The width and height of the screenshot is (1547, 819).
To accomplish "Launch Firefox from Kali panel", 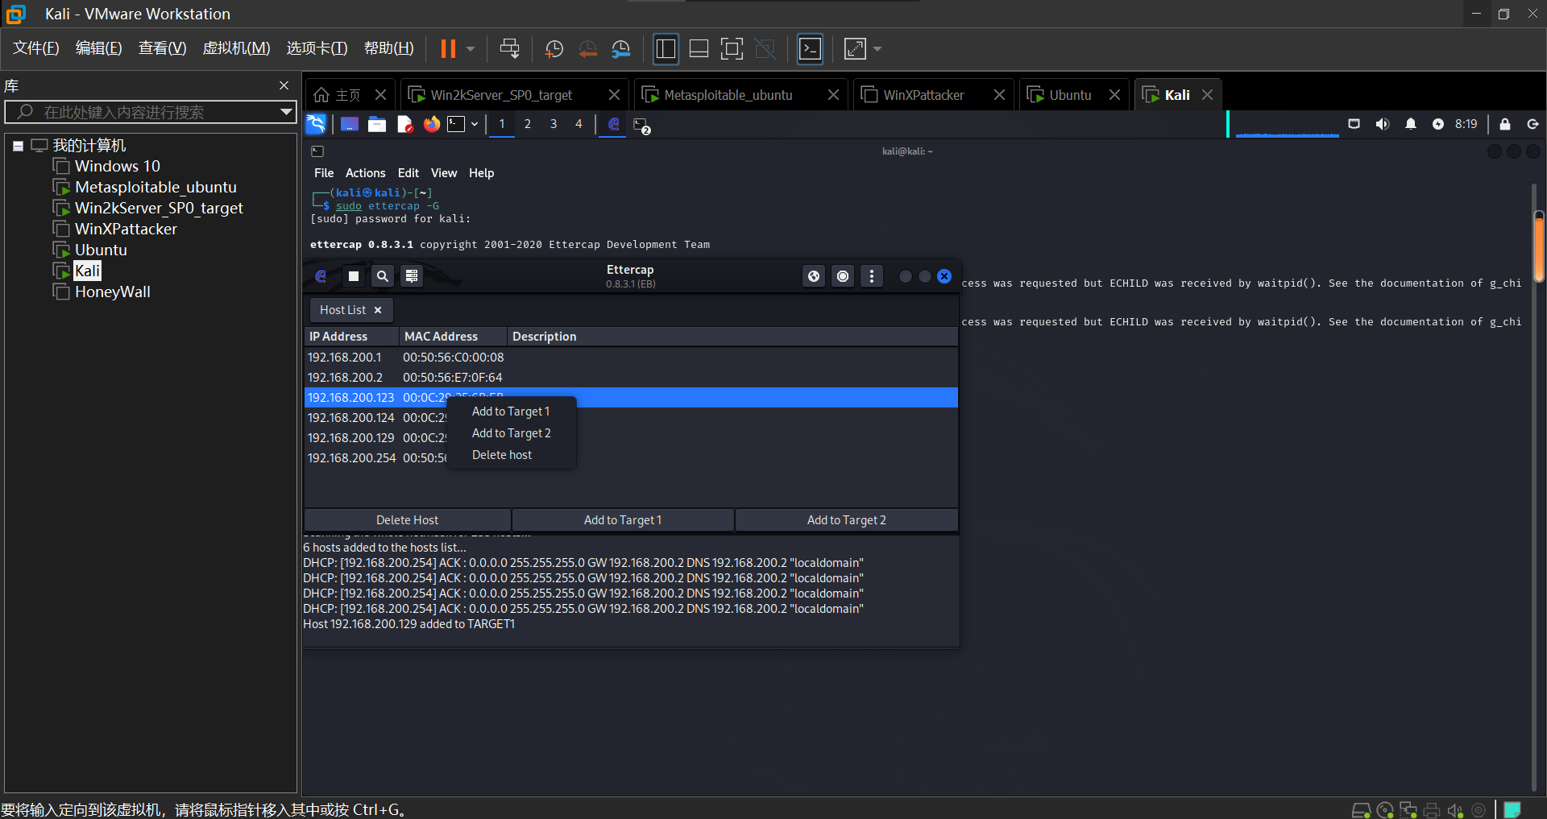I will (432, 124).
